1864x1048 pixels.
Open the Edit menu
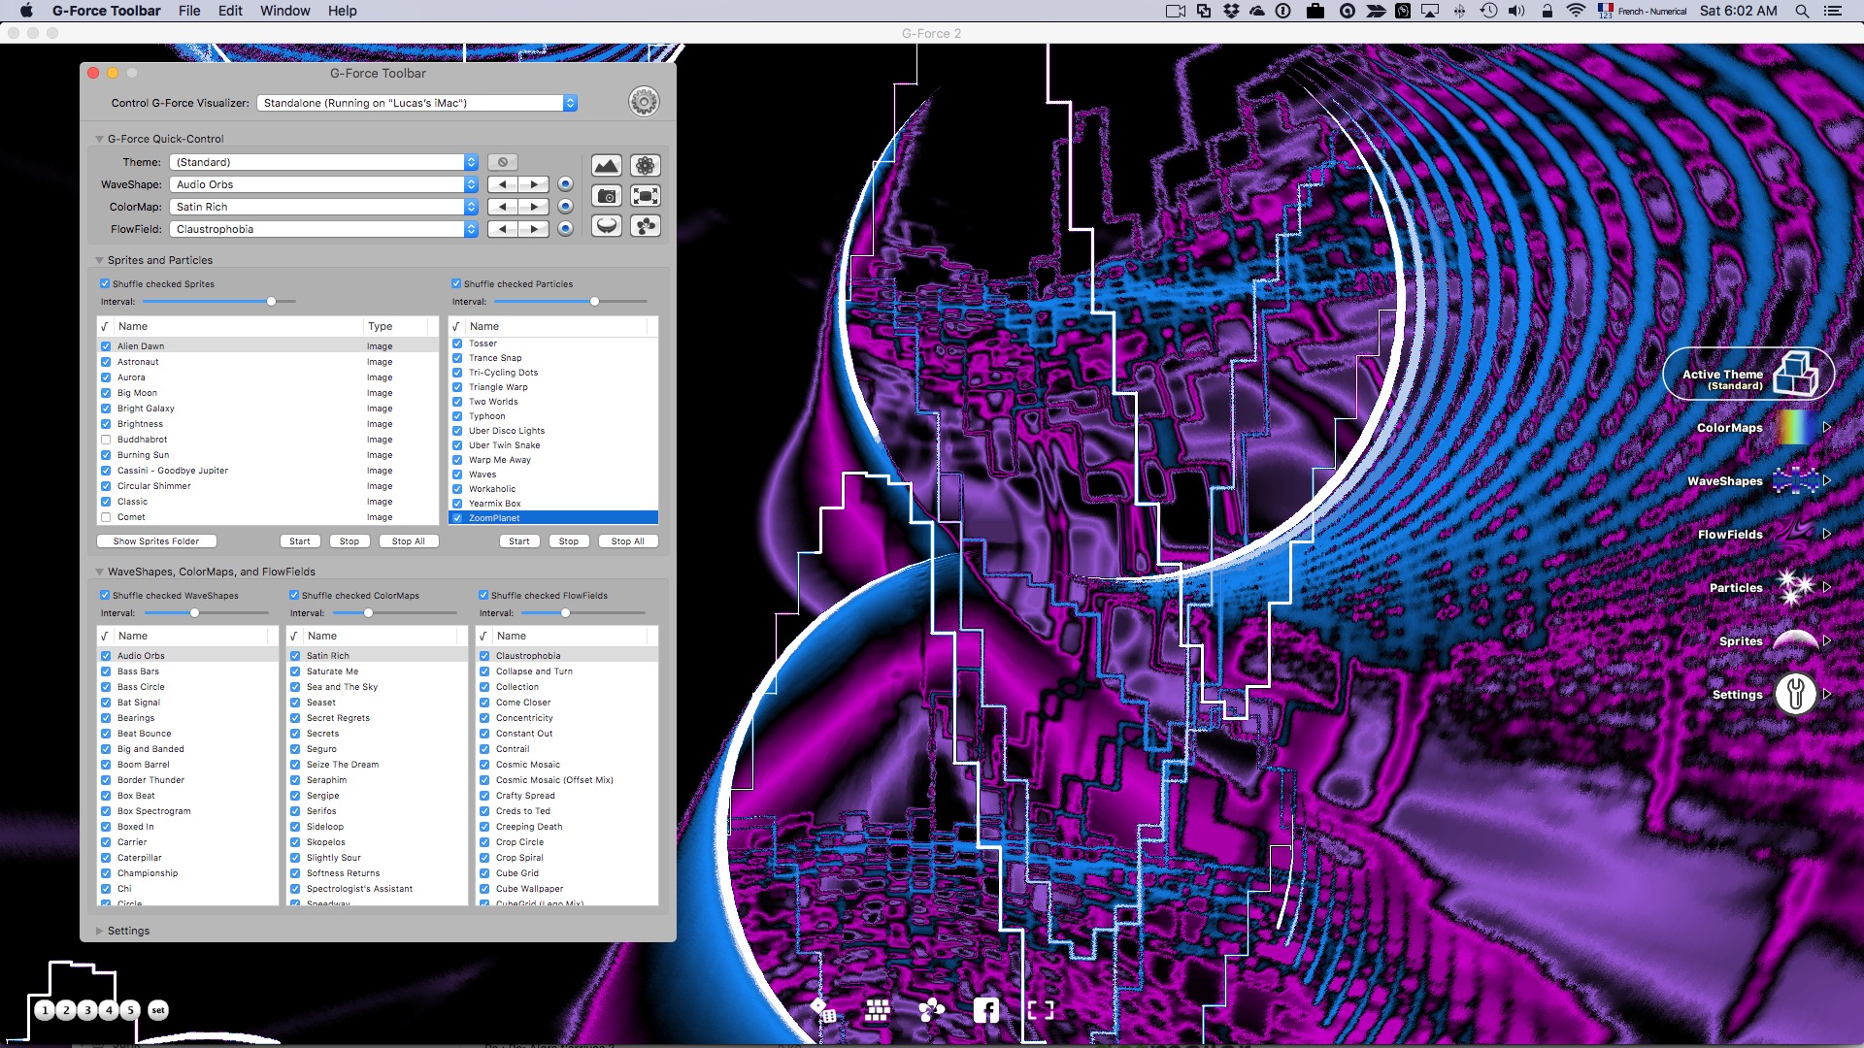pos(230,11)
